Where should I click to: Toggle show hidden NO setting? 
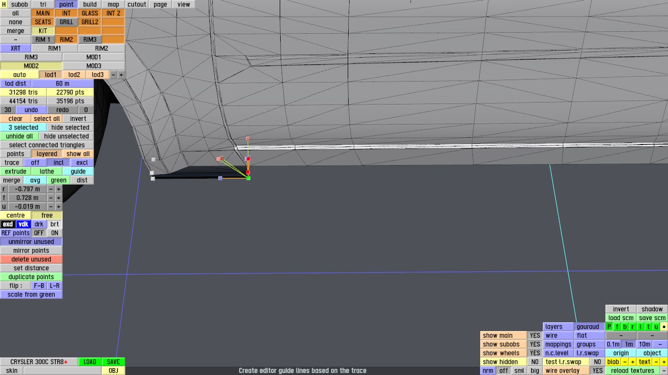click(x=535, y=362)
